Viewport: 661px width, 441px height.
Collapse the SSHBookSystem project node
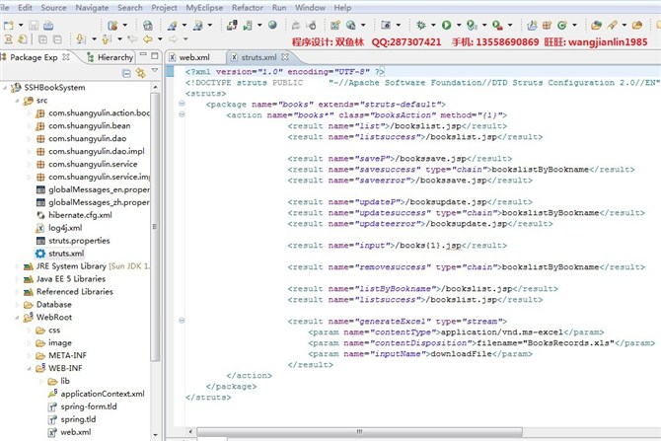(5, 88)
